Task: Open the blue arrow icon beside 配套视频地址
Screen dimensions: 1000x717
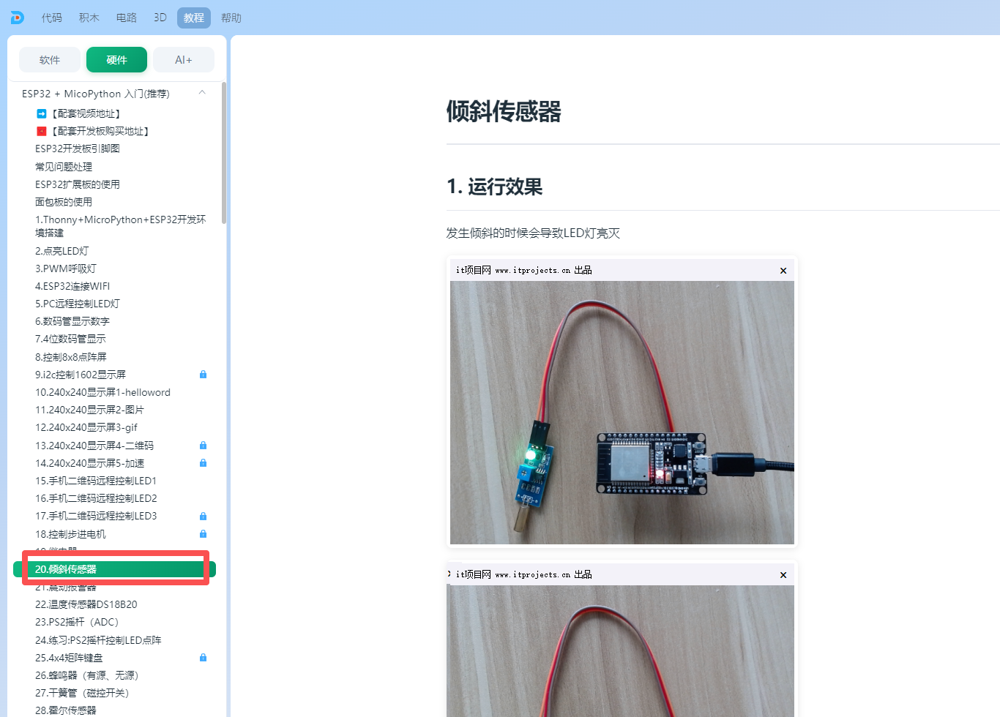Action: click(x=42, y=113)
